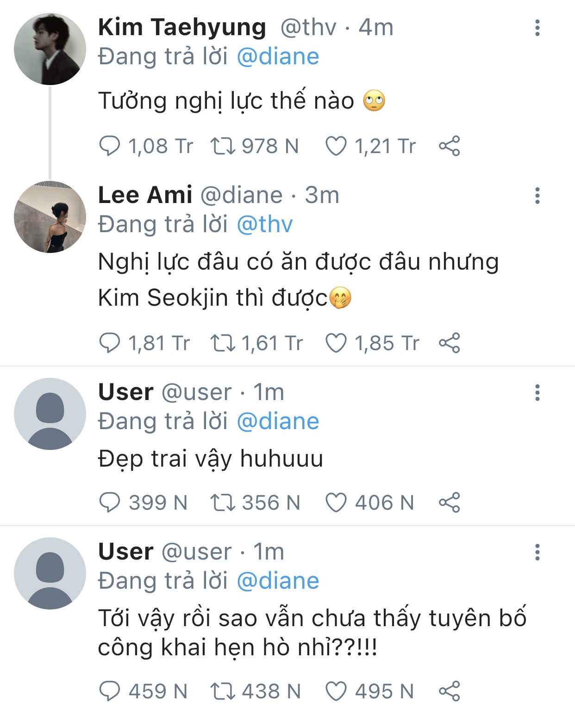Open more options on Kim Taehyung's tweet
Image resolution: width=575 pixels, height=708 pixels.
click(537, 28)
